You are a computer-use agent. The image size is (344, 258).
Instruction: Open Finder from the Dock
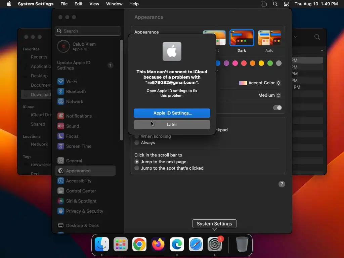coord(102,244)
